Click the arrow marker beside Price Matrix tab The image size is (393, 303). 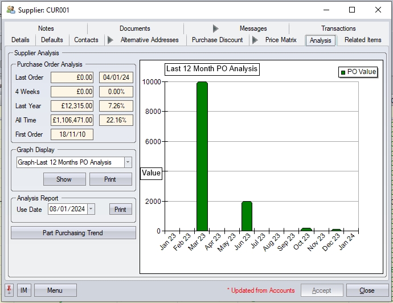click(x=255, y=40)
